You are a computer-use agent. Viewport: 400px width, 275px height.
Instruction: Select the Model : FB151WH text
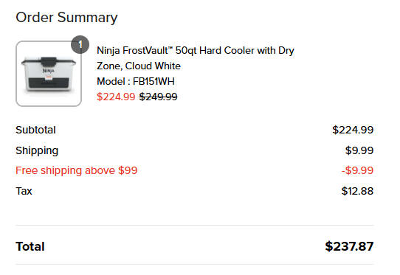(x=136, y=82)
